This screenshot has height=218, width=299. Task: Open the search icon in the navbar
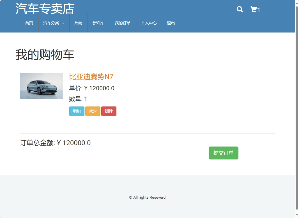click(240, 9)
